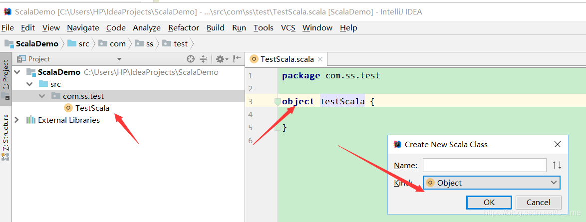Open the Tools menu
Screen dimensions: 586x222
coord(263,27)
